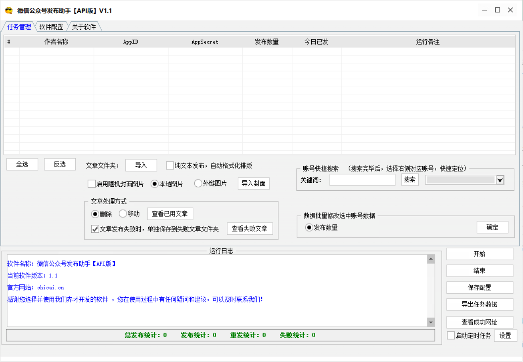The image size is (523, 362).
Task: Click log line 官方网站: chicai.cn
Action: tap(36, 287)
